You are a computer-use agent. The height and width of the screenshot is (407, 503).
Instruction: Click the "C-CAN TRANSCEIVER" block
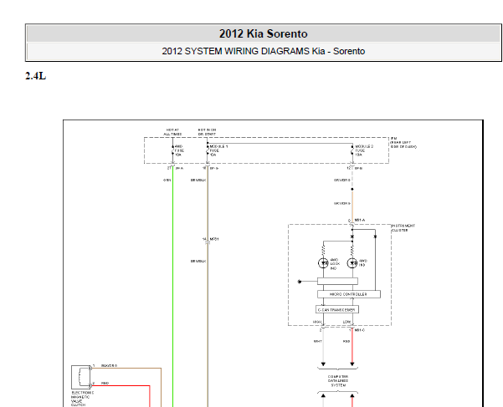coord(337,310)
